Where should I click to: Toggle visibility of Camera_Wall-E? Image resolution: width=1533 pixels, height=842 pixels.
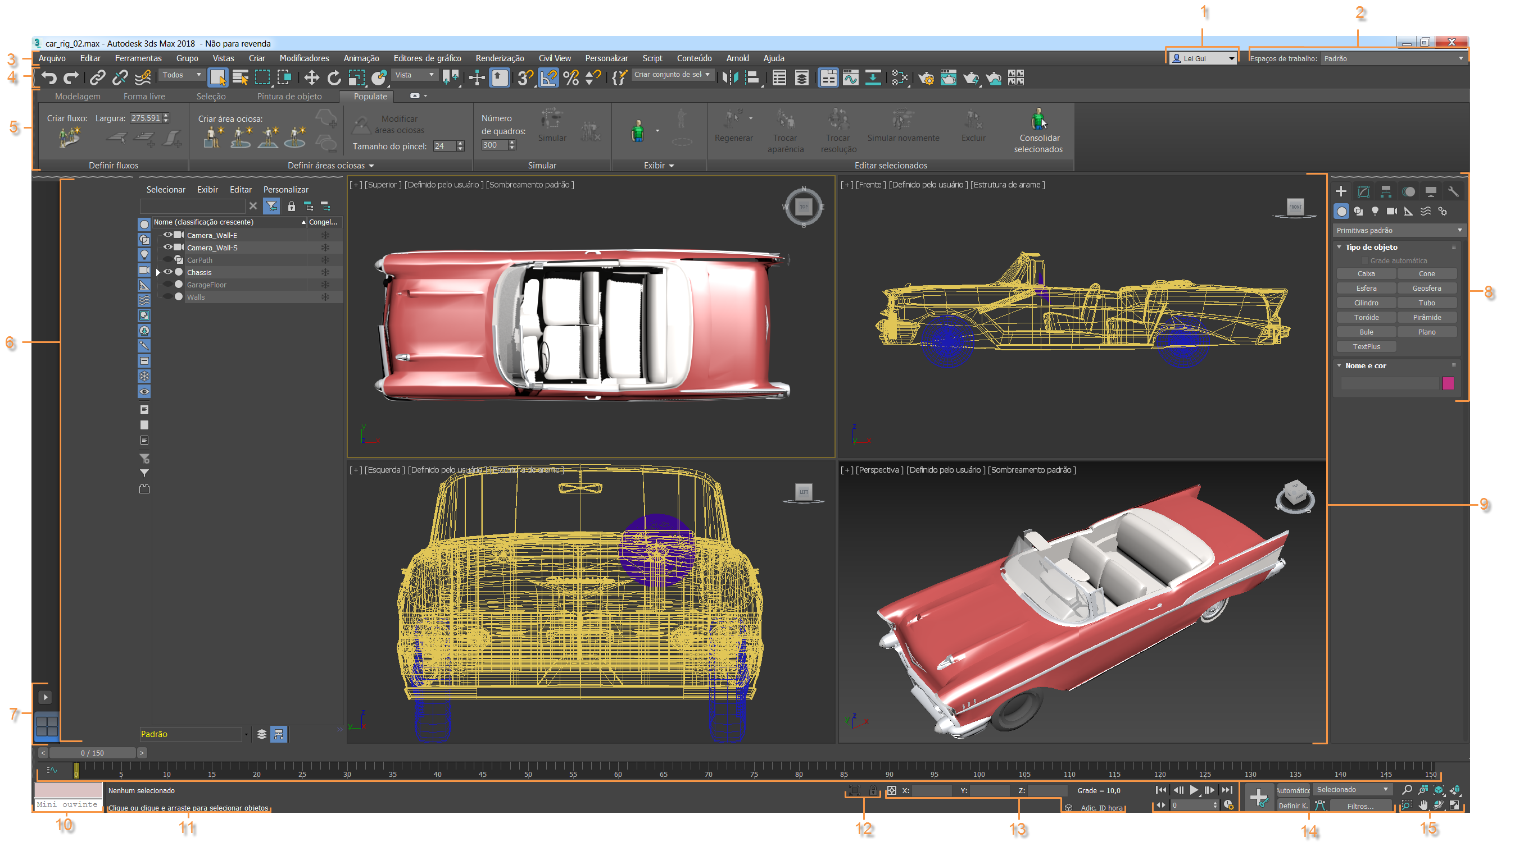(x=169, y=235)
